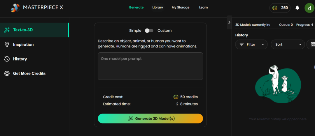Switch to the Generate tab
The image size is (315, 136).
(136, 7)
